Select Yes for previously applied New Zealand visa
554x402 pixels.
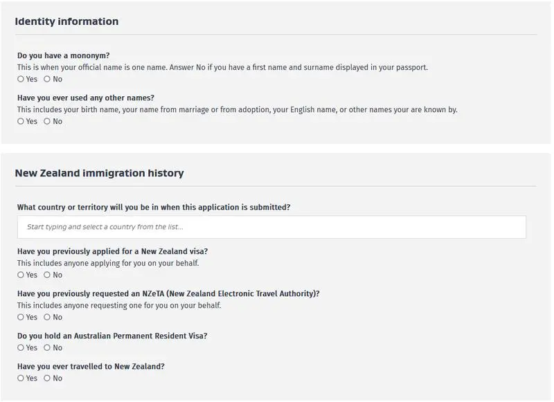(x=21, y=275)
